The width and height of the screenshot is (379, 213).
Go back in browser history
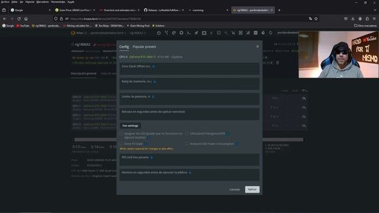(5, 18)
